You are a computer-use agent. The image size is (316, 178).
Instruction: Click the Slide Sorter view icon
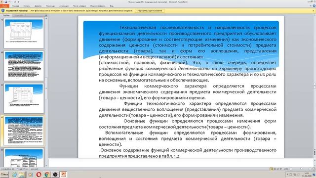275,169
